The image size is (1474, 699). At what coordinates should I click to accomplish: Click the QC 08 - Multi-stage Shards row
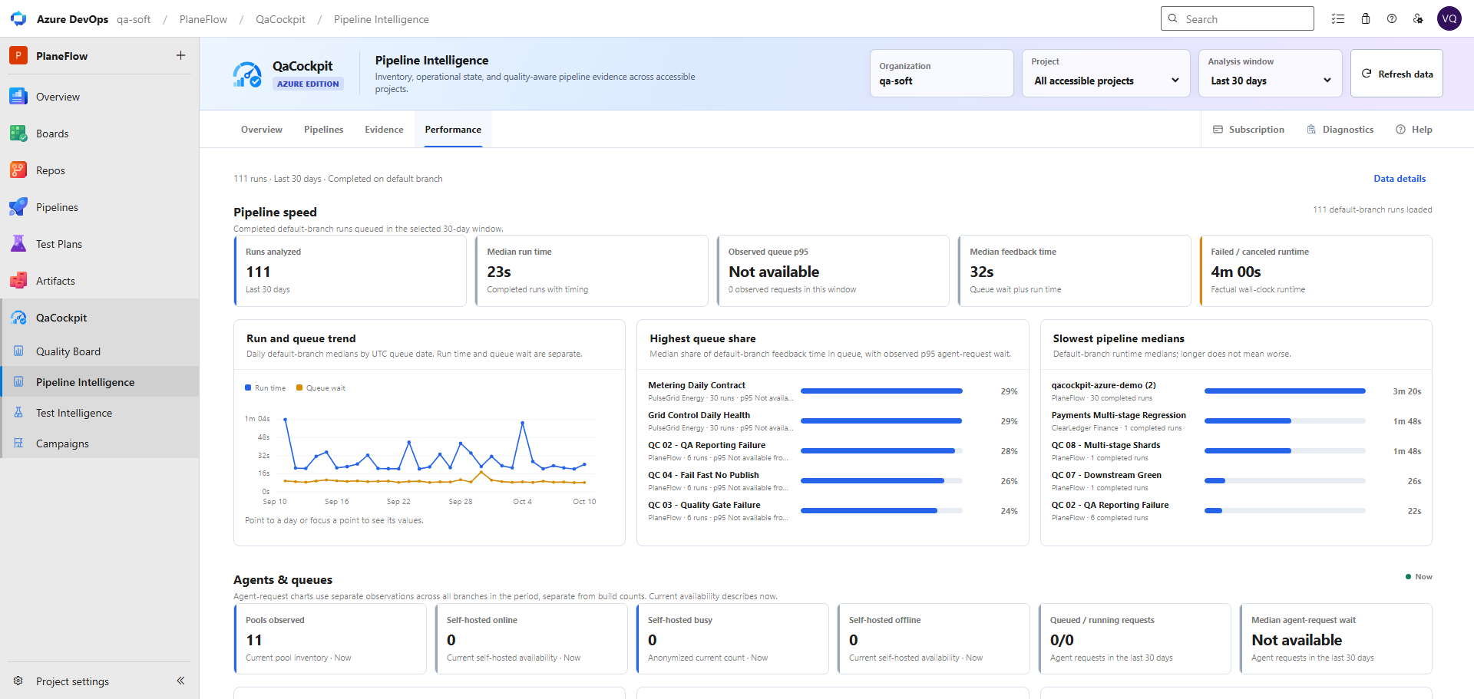click(1236, 451)
